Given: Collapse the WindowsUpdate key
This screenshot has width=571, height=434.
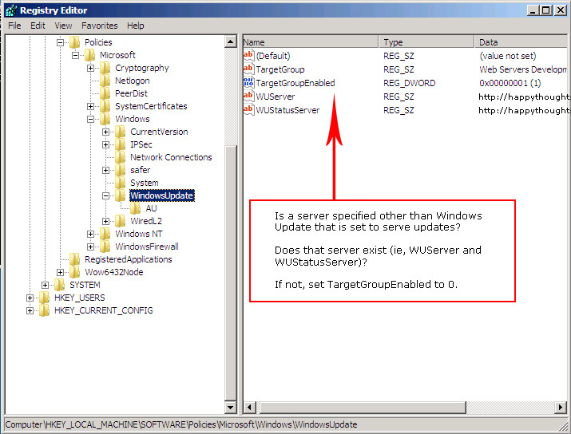Looking at the screenshot, I should [x=105, y=195].
